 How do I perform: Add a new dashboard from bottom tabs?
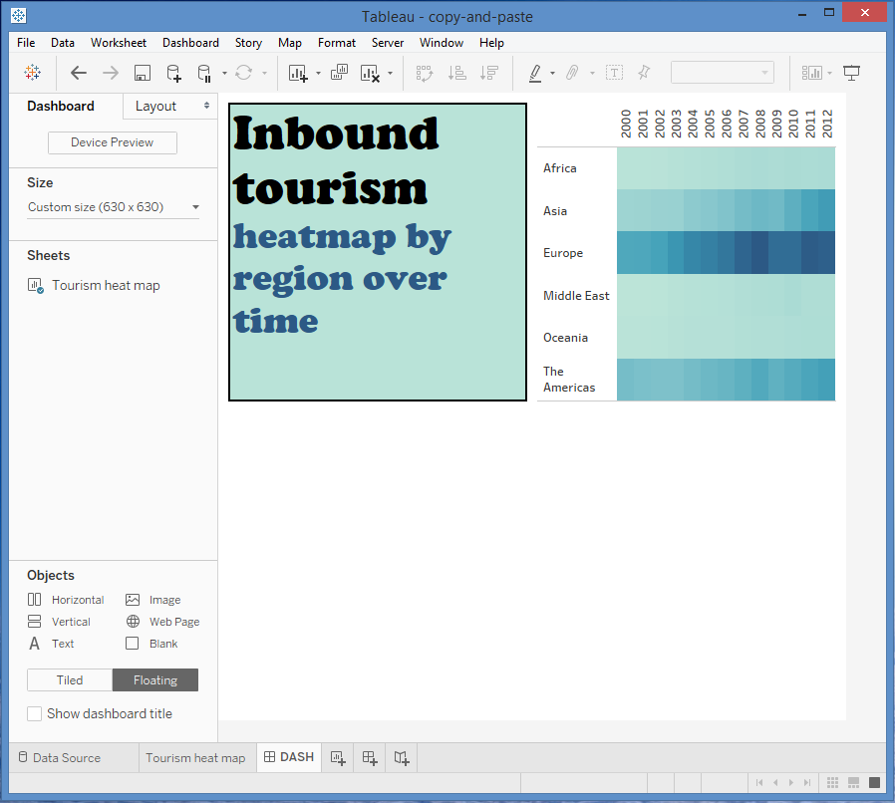(370, 758)
